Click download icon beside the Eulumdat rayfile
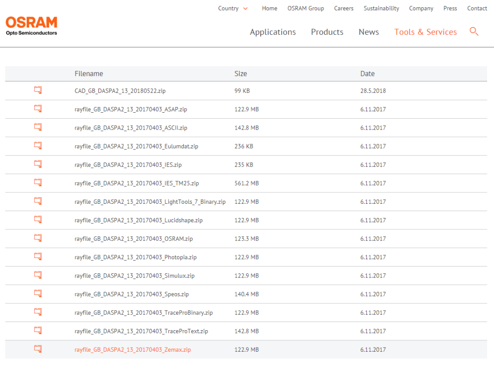This screenshot has height=365, width=494. 38,146
